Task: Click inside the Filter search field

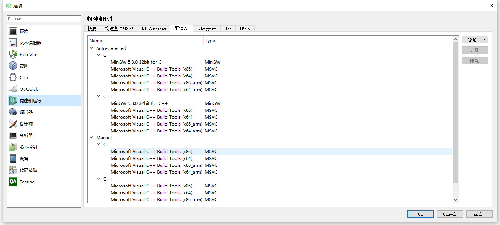Action: point(44,18)
